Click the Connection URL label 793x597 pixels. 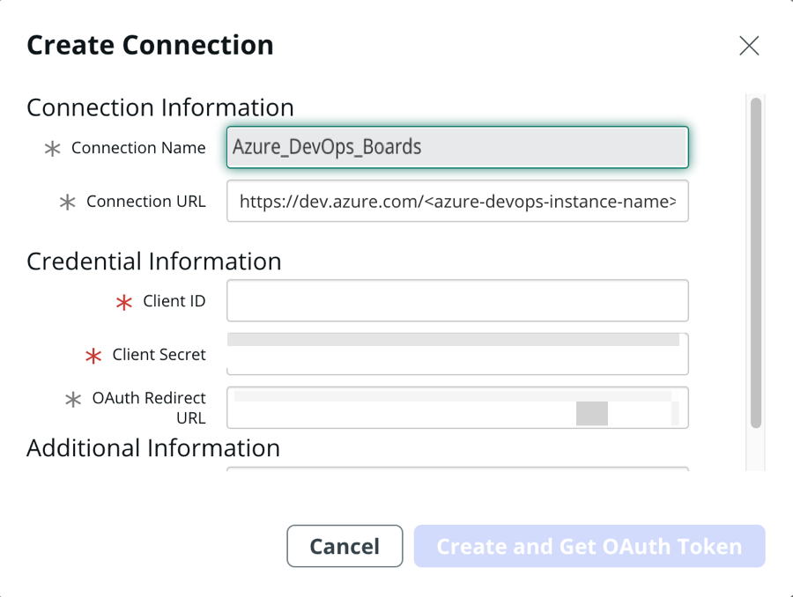pyautogui.click(x=145, y=201)
